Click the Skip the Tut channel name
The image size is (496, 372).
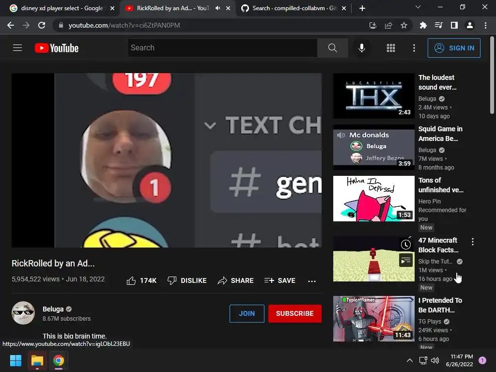[x=435, y=261]
